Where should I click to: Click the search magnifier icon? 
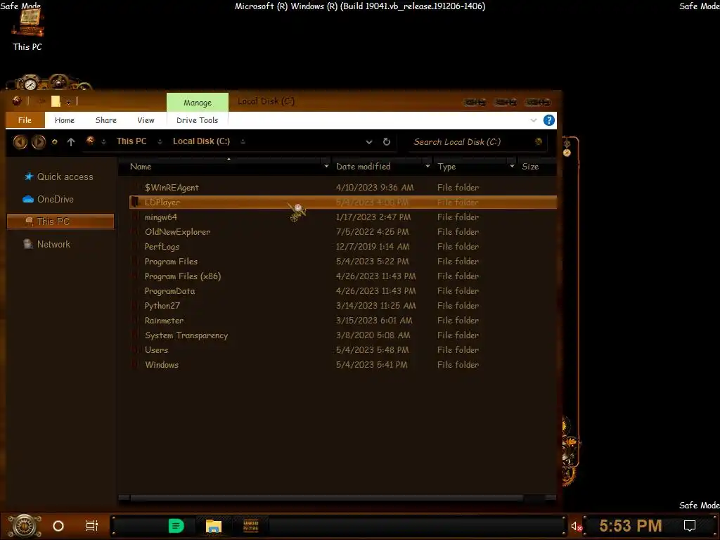[x=539, y=141]
